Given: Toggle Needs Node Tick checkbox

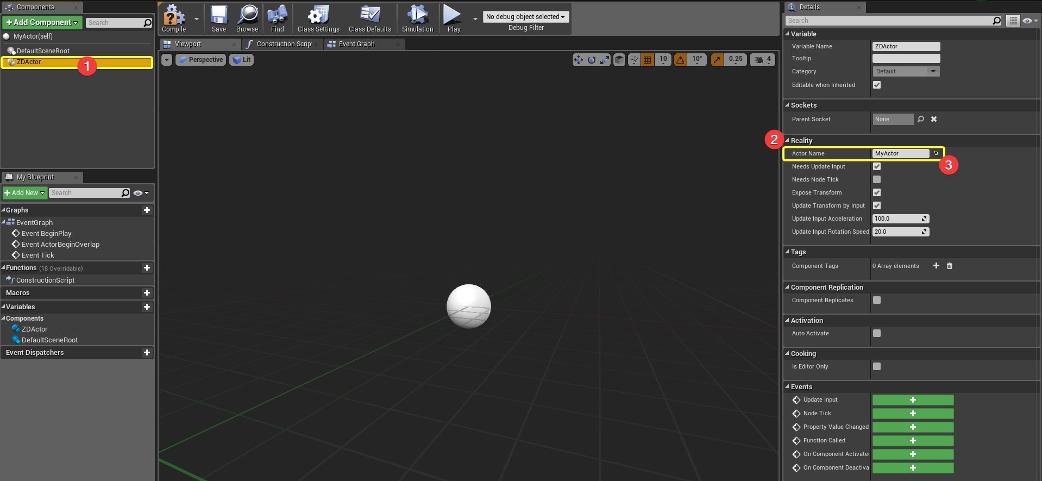Looking at the screenshot, I should pos(877,179).
